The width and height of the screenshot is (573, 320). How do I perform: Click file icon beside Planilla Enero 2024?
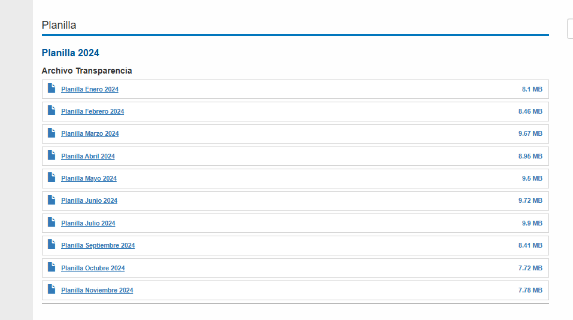[51, 89]
